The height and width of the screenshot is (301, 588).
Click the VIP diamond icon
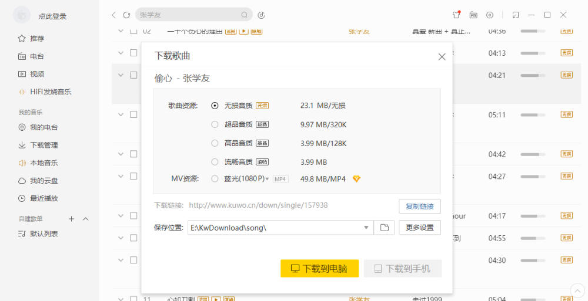pos(356,179)
